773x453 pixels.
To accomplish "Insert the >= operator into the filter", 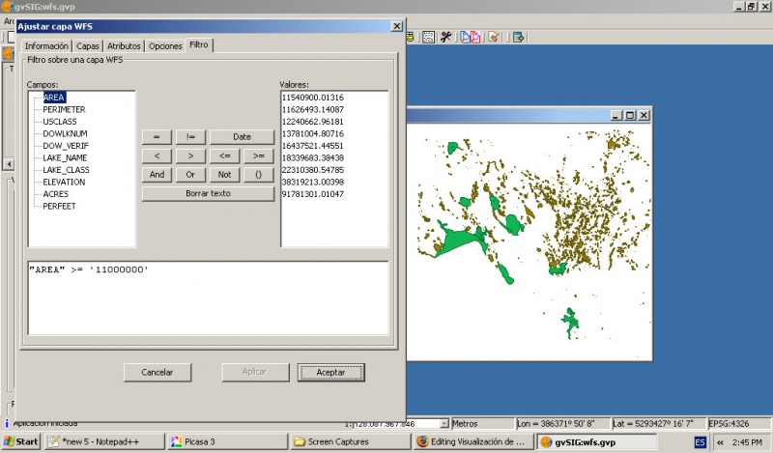I will click(258, 156).
